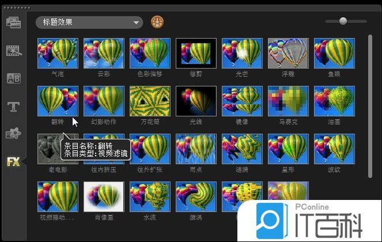Image resolution: width=382 pixels, height=242 pixels.
Task: Click the orange add-to-favorites icon
Action: pos(157,22)
